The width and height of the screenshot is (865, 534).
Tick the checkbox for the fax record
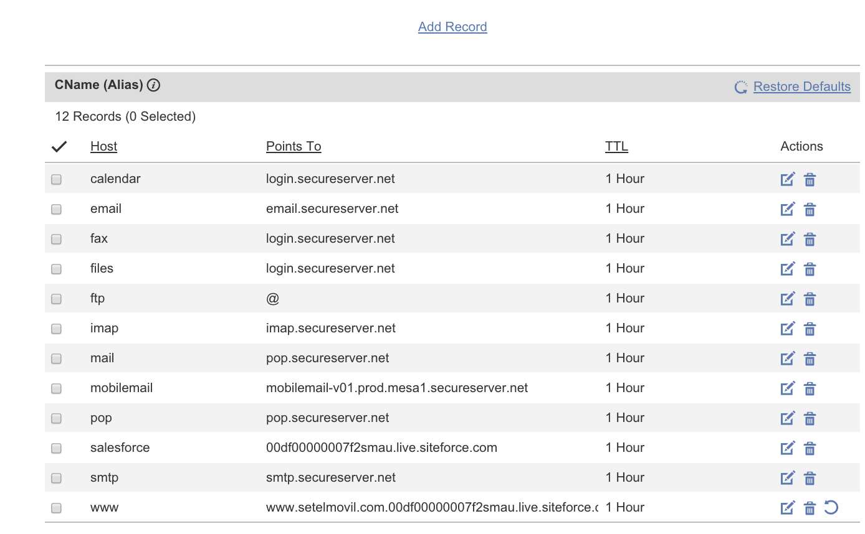coord(57,239)
